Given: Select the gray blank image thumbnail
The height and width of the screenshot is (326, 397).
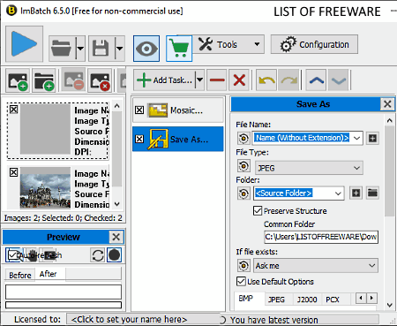Looking at the screenshot, I should (x=45, y=129).
